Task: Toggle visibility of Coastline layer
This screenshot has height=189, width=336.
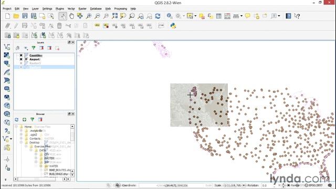Action: click(x=21, y=55)
